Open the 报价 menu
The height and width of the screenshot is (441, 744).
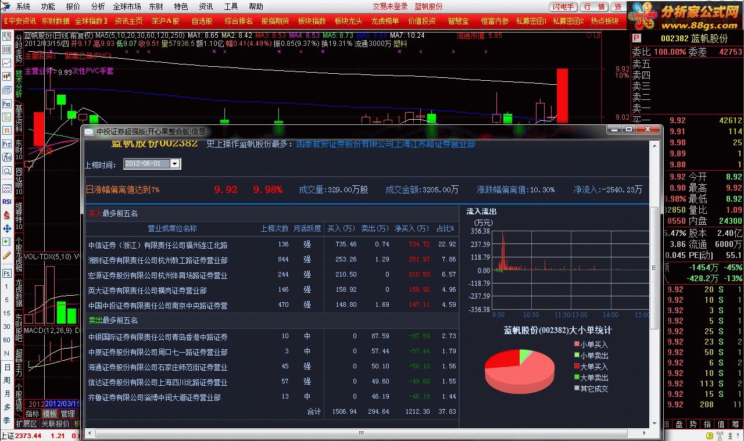[73, 6]
